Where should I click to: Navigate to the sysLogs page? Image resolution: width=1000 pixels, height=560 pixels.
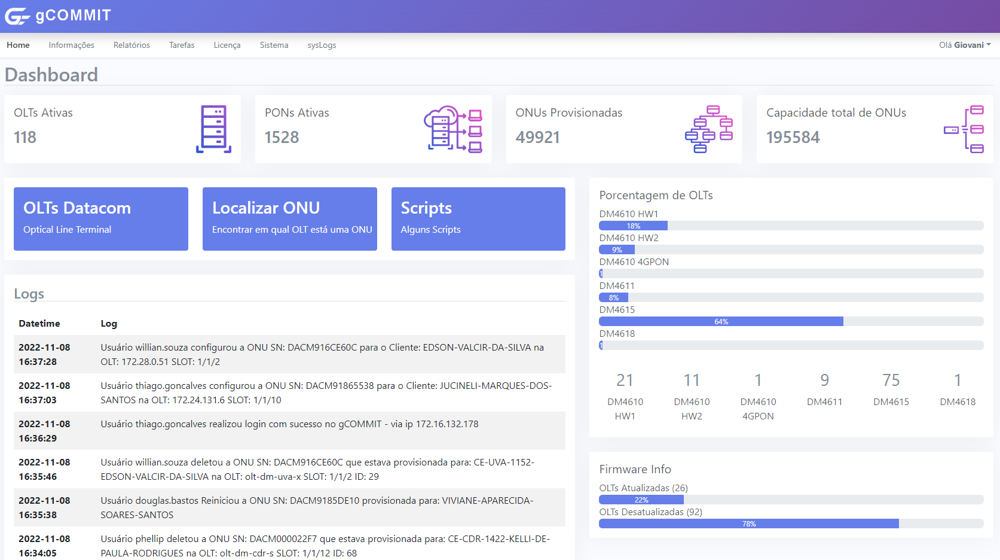click(x=322, y=45)
